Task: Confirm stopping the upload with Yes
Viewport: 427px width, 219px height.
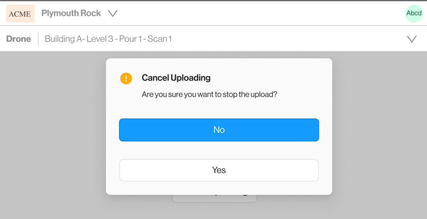Action: (x=219, y=170)
